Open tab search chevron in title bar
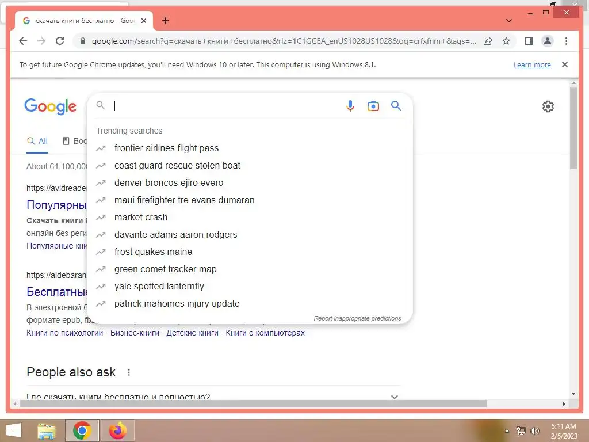Image resolution: width=589 pixels, height=442 pixels. tap(508, 21)
